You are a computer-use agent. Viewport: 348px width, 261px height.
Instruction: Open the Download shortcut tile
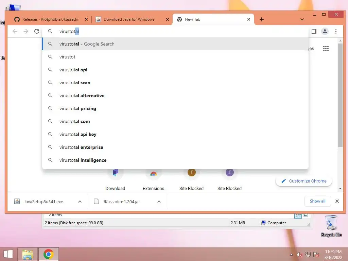pos(115,180)
